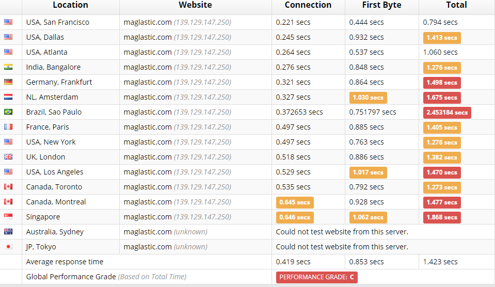The width and height of the screenshot is (495, 287).
Task: Click 'Could not test website' message for Sydney
Action: (342, 232)
